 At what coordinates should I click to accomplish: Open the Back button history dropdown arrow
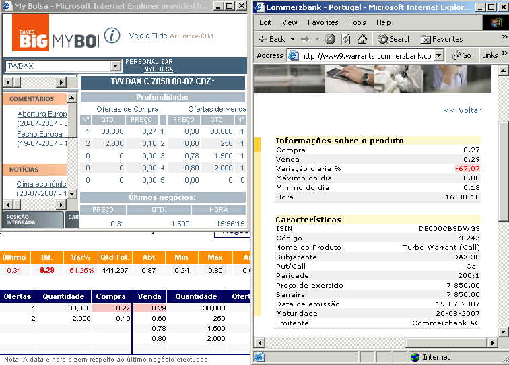[x=292, y=40]
